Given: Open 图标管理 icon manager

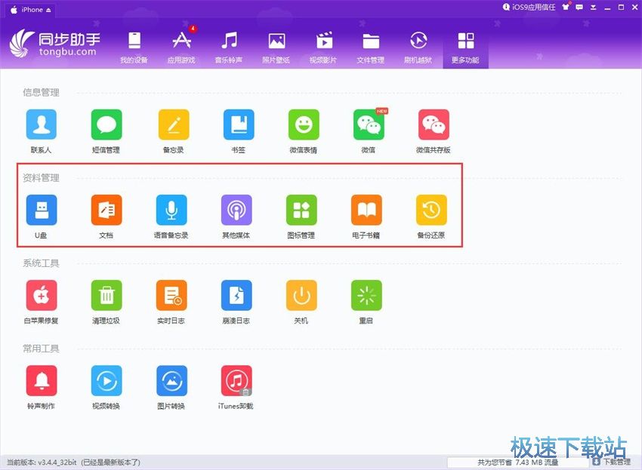Looking at the screenshot, I should tap(301, 210).
